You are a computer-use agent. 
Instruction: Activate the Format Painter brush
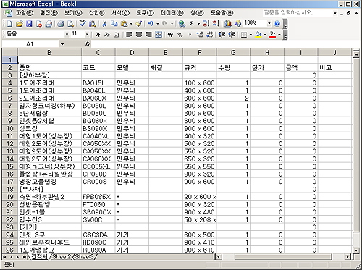[139, 23]
